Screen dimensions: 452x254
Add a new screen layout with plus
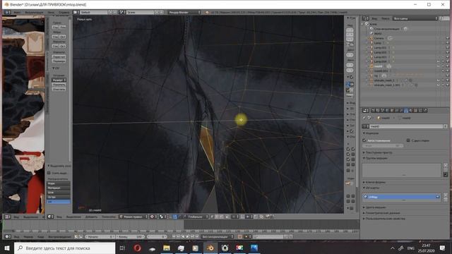[x=110, y=13]
